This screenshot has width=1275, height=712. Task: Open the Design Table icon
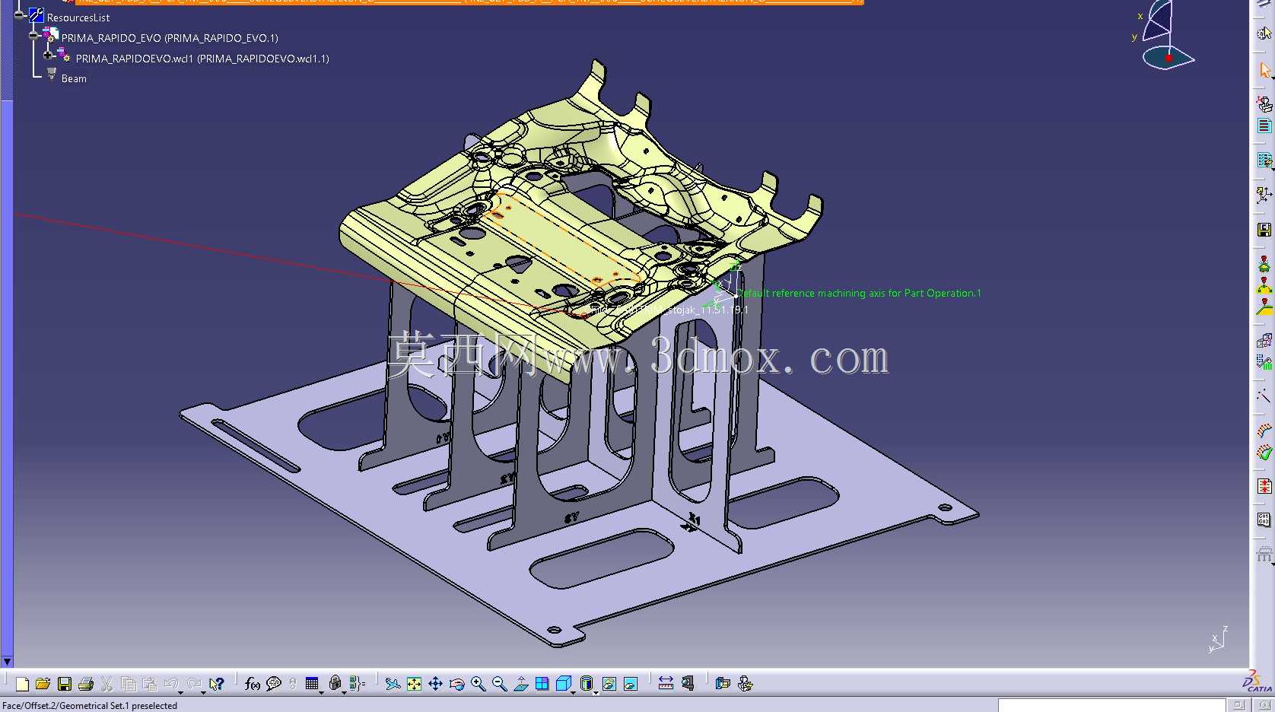(312, 684)
